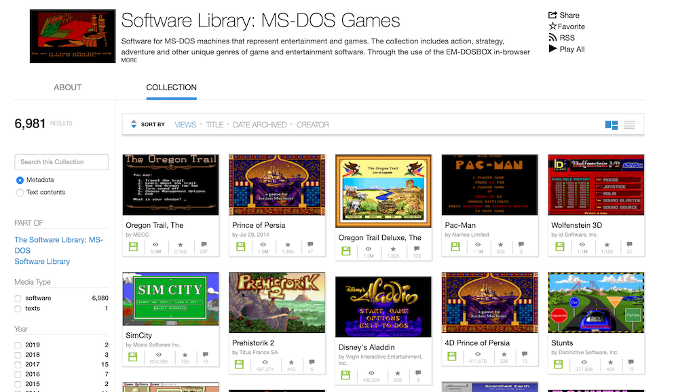The height and width of the screenshot is (392, 695).
Task: Check the 2016 year checkbox
Action: pyautogui.click(x=18, y=375)
